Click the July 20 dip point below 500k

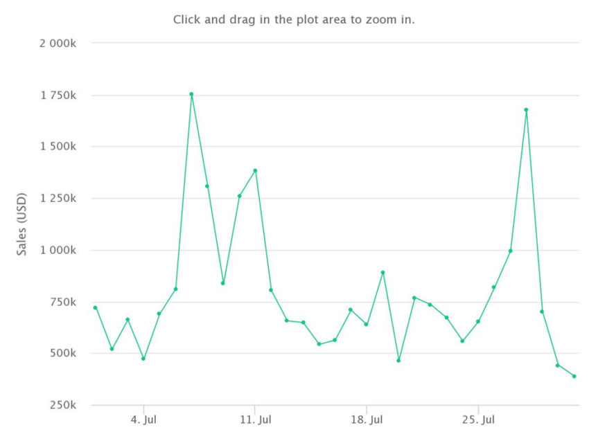399,361
